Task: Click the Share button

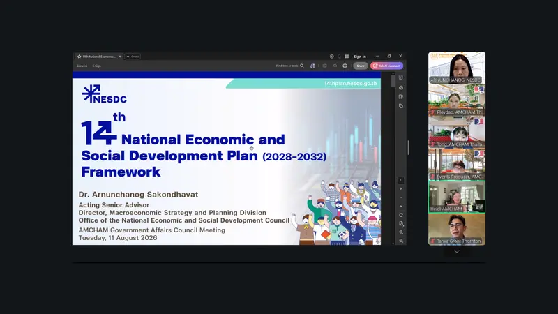Action: coord(361,66)
